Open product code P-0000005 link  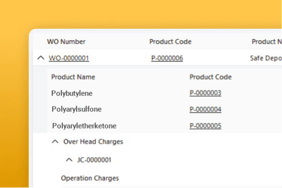point(205,126)
